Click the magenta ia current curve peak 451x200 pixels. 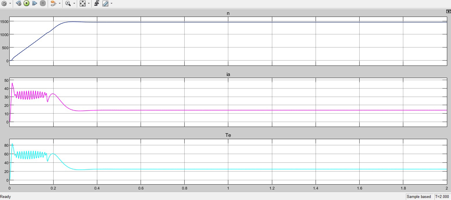tap(12, 84)
